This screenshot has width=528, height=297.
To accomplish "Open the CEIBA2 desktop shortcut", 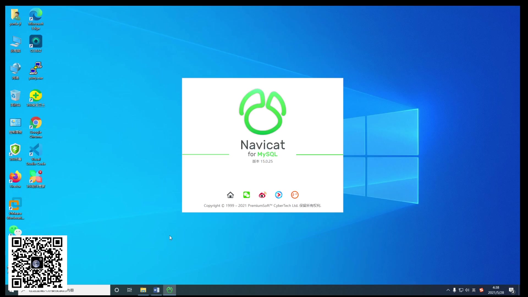I will (x=36, y=44).
